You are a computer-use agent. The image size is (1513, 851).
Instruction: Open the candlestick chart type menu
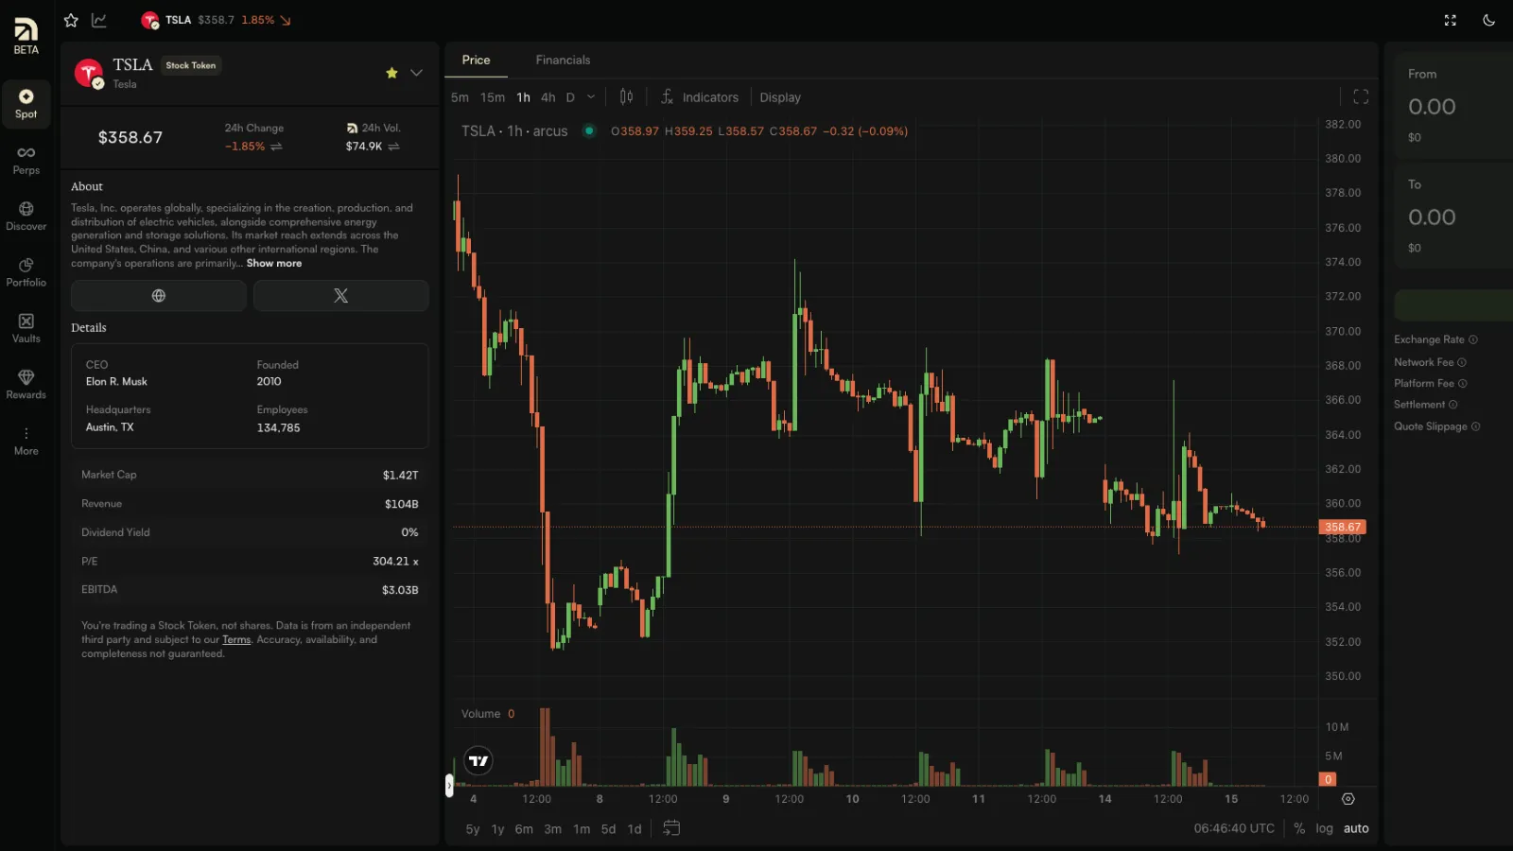click(626, 96)
